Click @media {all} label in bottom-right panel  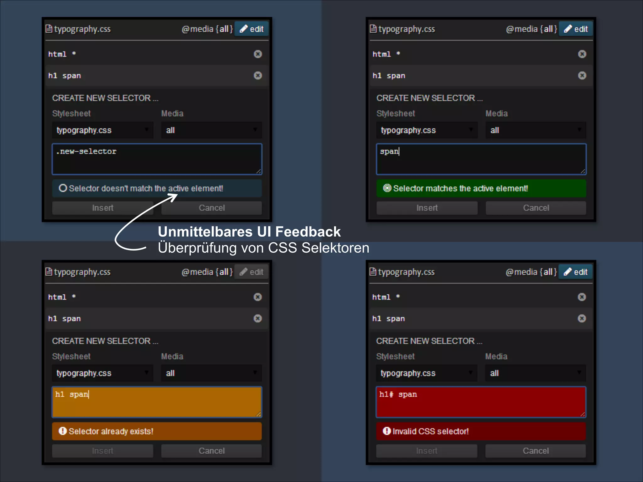click(x=531, y=272)
